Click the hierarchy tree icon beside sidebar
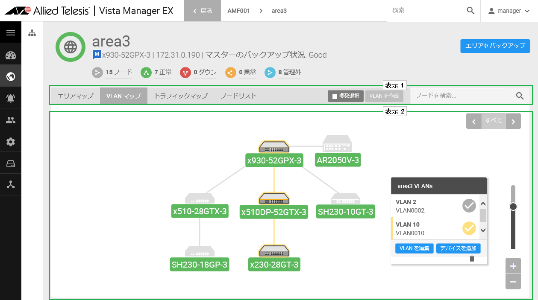 [32, 33]
